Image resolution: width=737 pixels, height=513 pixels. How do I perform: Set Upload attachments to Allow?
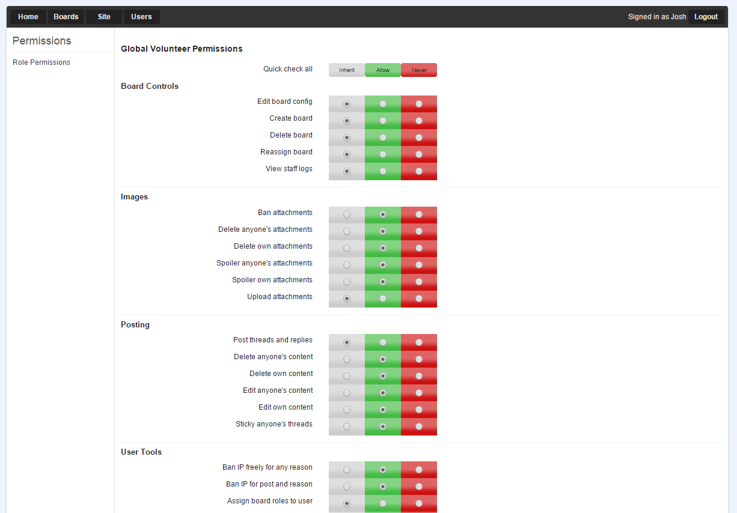pos(383,299)
